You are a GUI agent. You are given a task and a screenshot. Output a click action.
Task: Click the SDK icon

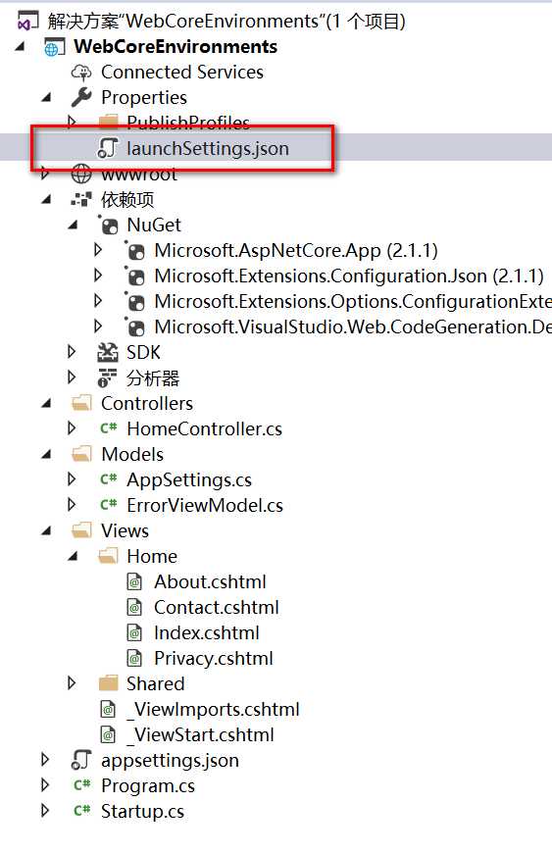(107, 352)
